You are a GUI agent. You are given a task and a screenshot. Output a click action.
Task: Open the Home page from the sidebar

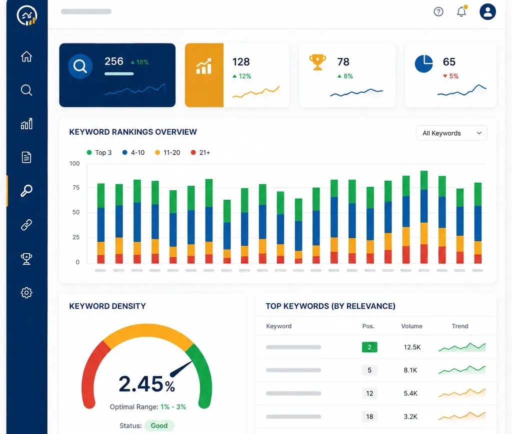point(26,56)
